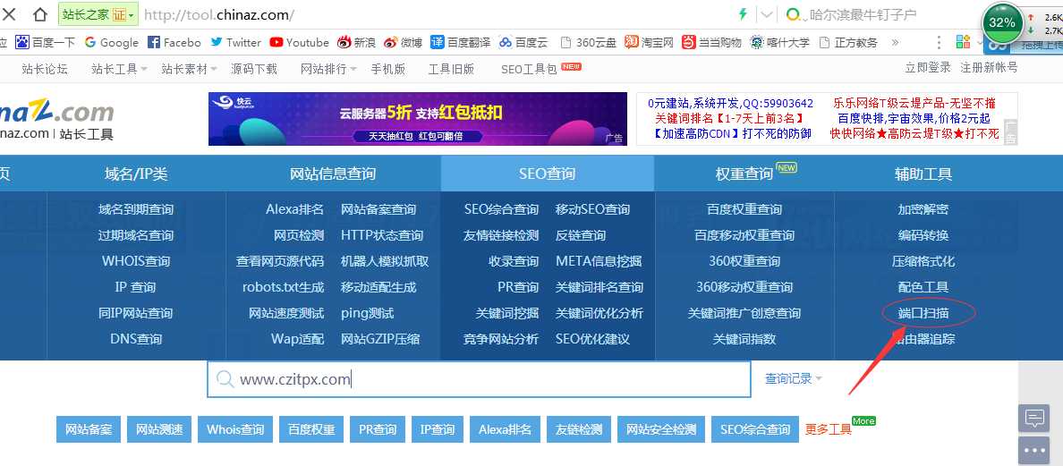The height and width of the screenshot is (466, 1063).
Task: Open 关键词排名查询 menu entry
Action: click(600, 286)
